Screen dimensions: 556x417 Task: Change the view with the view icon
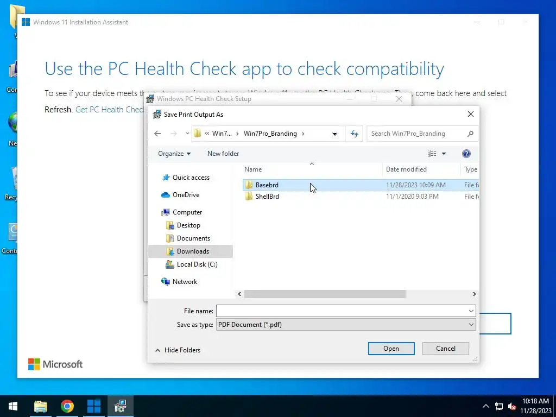pos(432,154)
